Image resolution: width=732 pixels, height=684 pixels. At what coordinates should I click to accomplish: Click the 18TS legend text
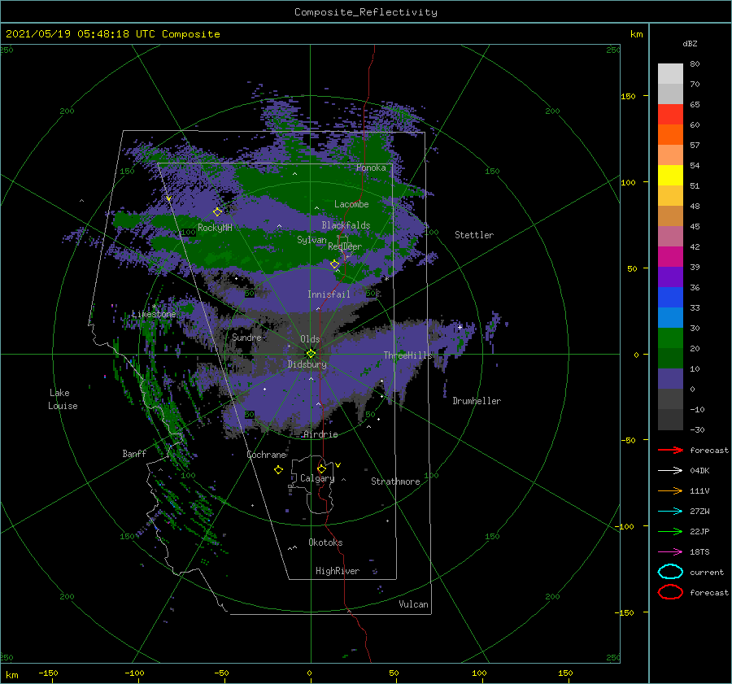pos(699,552)
